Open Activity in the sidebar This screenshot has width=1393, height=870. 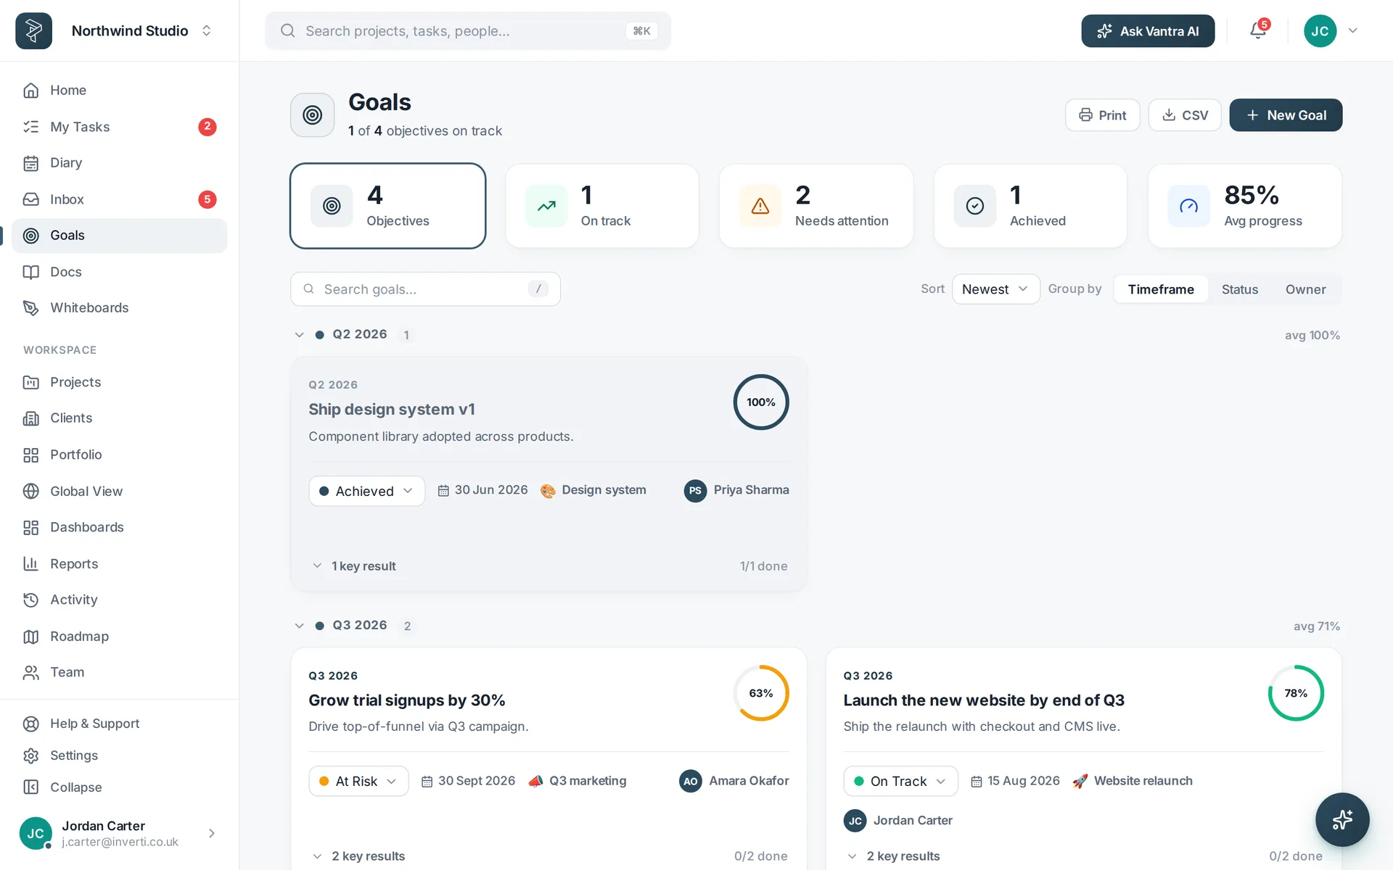click(x=120, y=600)
